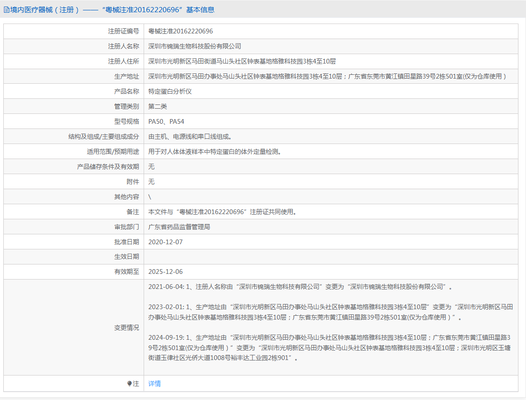Click the registrant name 深圳市锦瑞生物科技股份有限公司
Image resolution: width=526 pixels, height=400 pixels.
click(x=194, y=46)
